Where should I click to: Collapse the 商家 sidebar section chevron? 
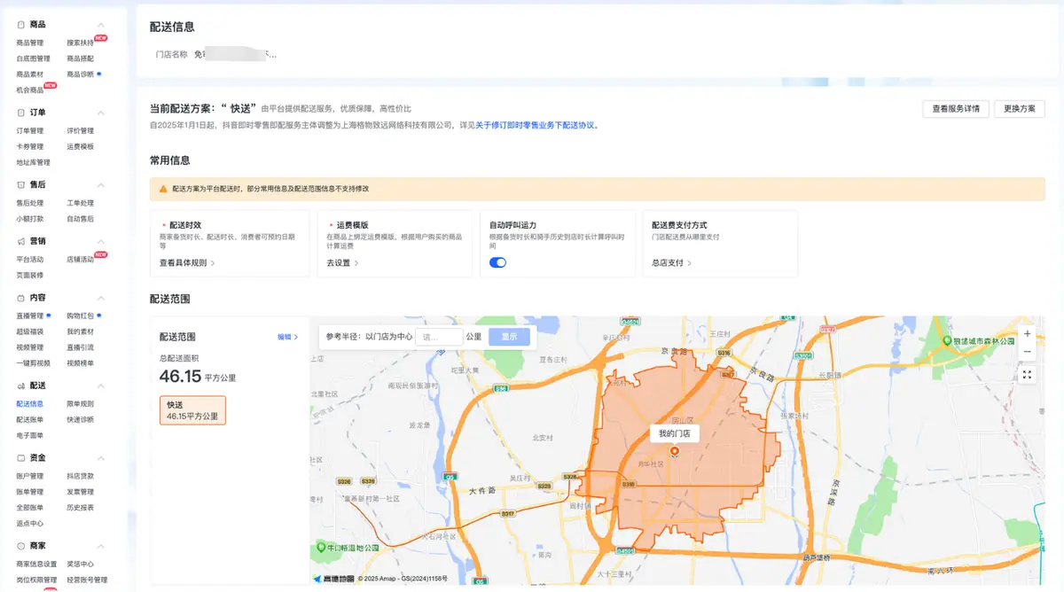click(101, 546)
